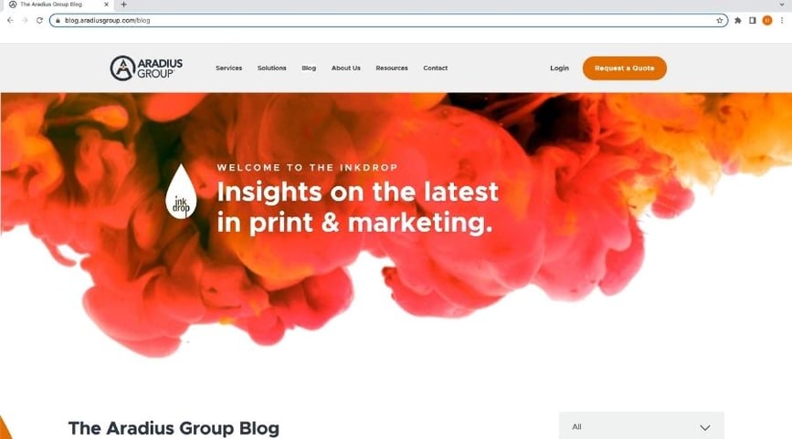
Task: Click the browser forward arrow
Action: pos(25,20)
